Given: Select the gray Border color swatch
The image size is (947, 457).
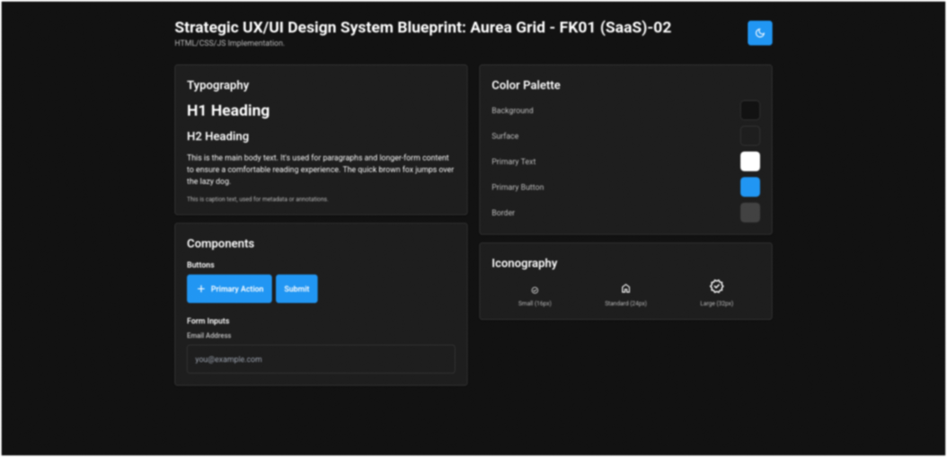Looking at the screenshot, I should coord(750,213).
